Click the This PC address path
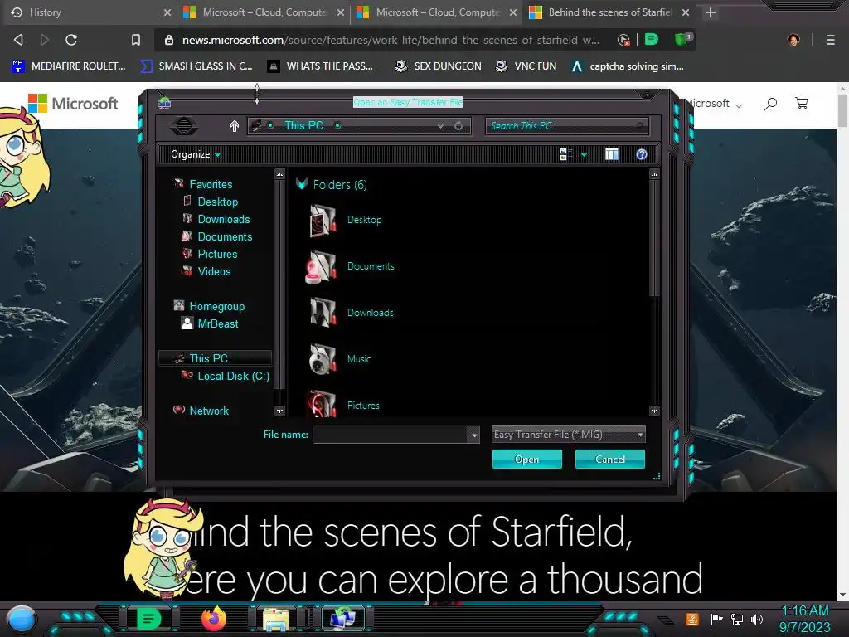The height and width of the screenshot is (637, 849). (x=303, y=126)
